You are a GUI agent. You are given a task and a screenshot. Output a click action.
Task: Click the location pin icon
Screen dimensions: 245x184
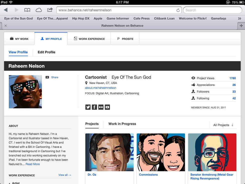[x=86, y=83]
